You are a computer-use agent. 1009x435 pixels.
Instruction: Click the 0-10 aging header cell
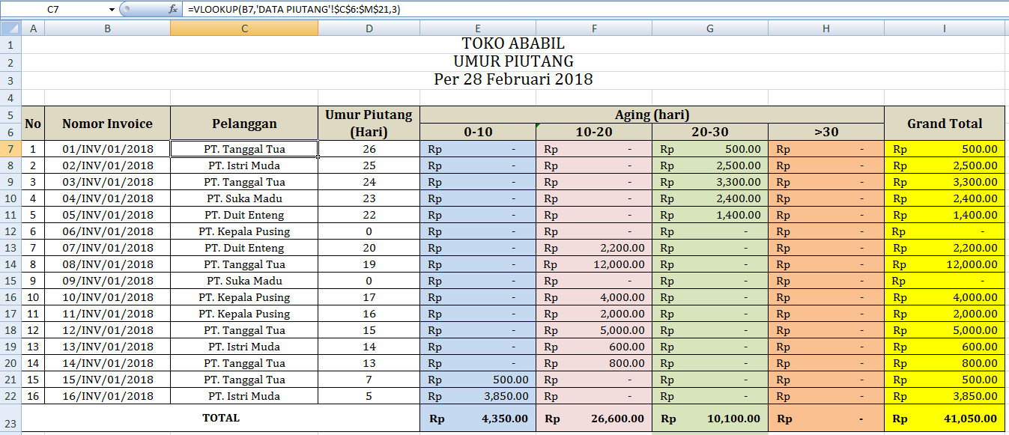pyautogui.click(x=477, y=132)
